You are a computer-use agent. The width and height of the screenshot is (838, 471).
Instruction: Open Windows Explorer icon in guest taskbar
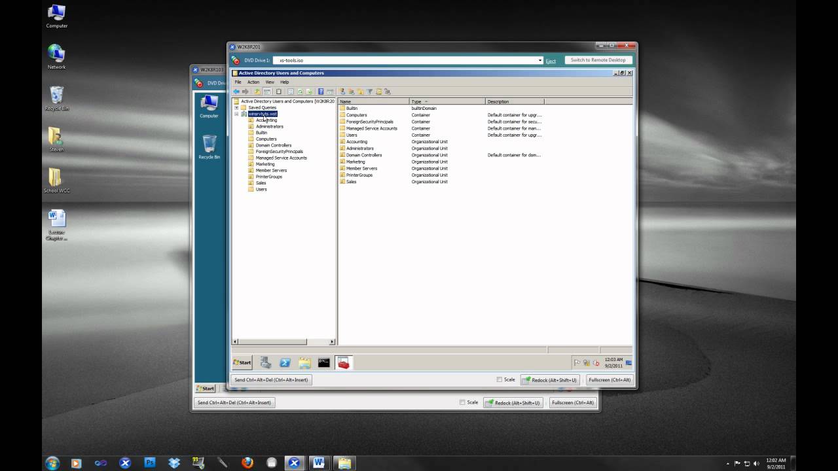304,362
